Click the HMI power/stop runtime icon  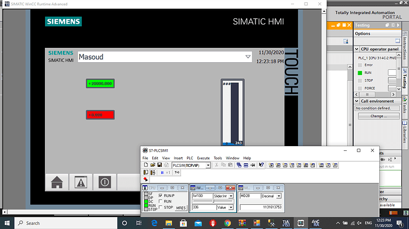105,182
